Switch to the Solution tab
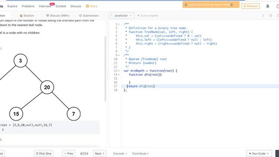Image resolution: width=279 pixels, height=157 pixels. point(27,16)
